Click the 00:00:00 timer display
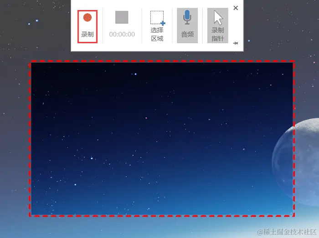 click(x=122, y=34)
